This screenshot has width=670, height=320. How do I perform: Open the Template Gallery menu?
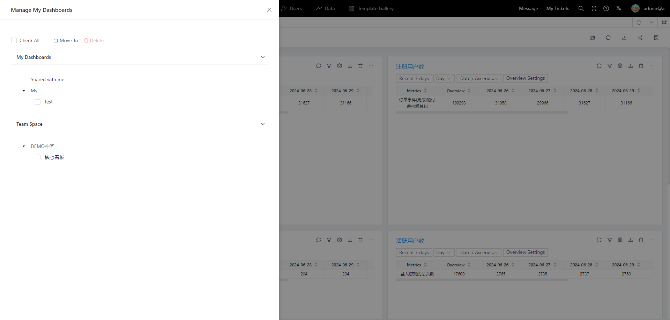[371, 8]
